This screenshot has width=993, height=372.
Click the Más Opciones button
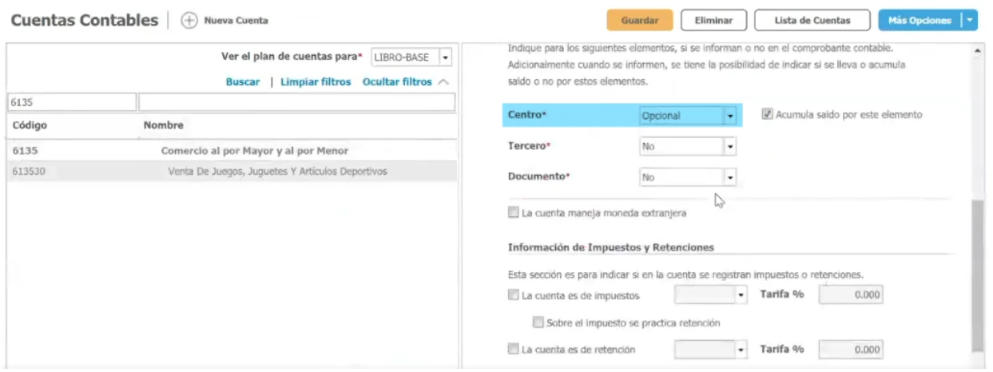pyautogui.click(x=919, y=21)
